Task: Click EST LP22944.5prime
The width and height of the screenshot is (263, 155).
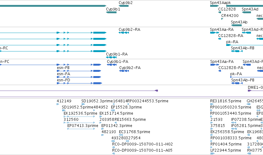Action: [226, 150]
